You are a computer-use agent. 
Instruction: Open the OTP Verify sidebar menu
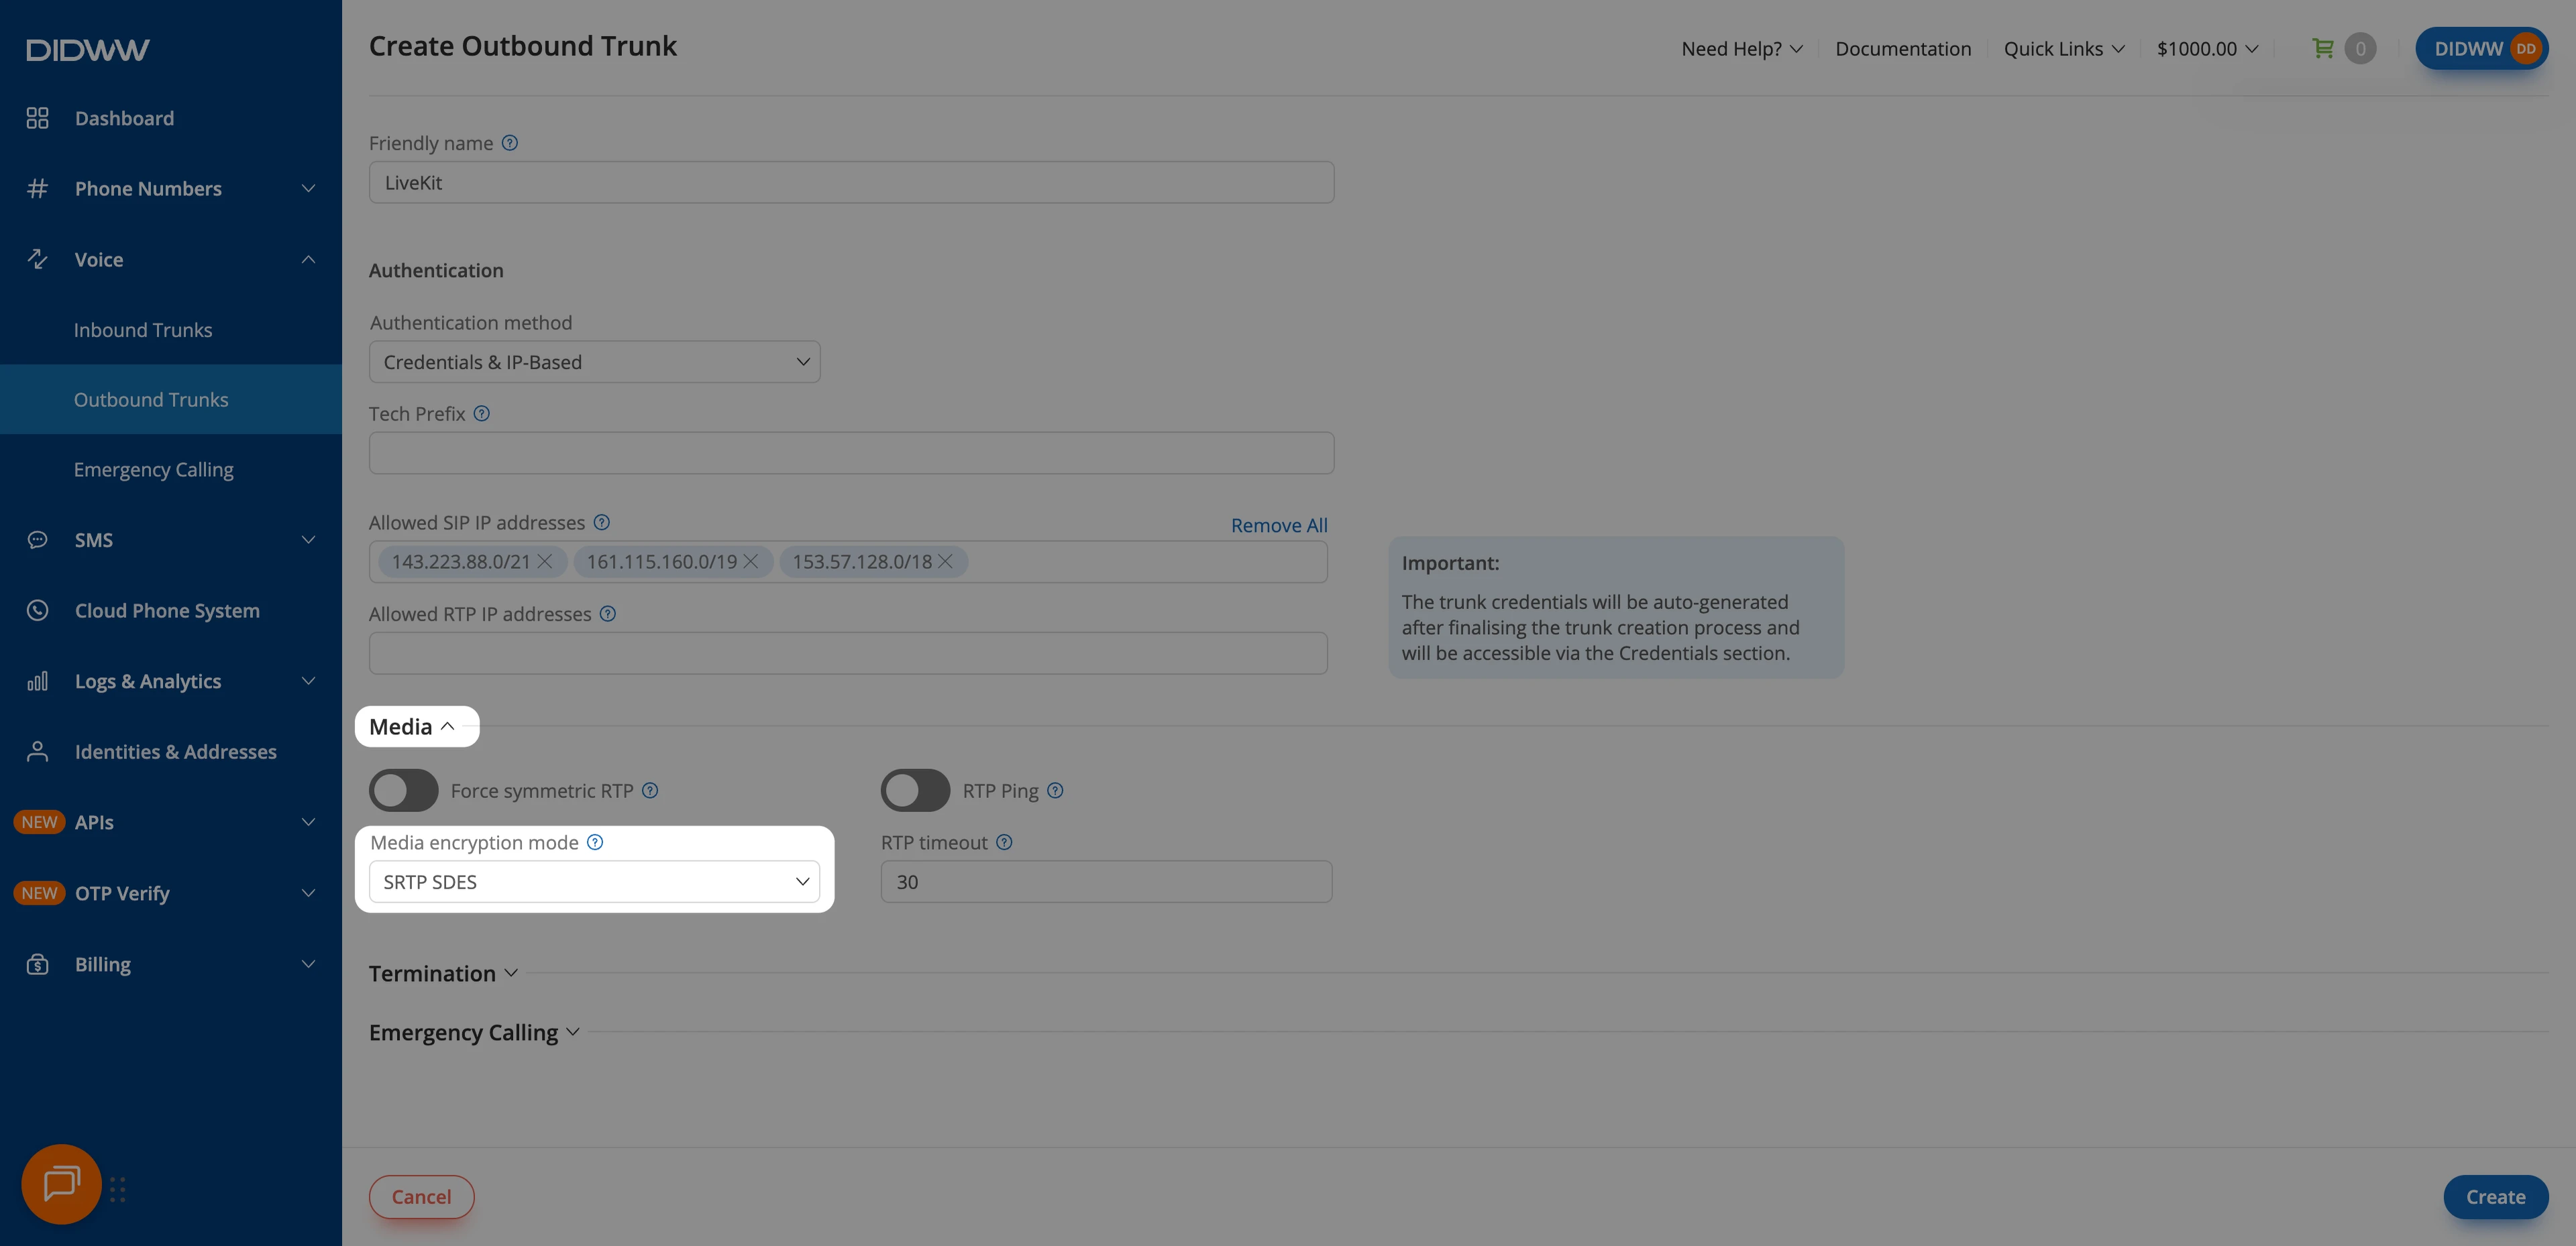click(x=171, y=893)
